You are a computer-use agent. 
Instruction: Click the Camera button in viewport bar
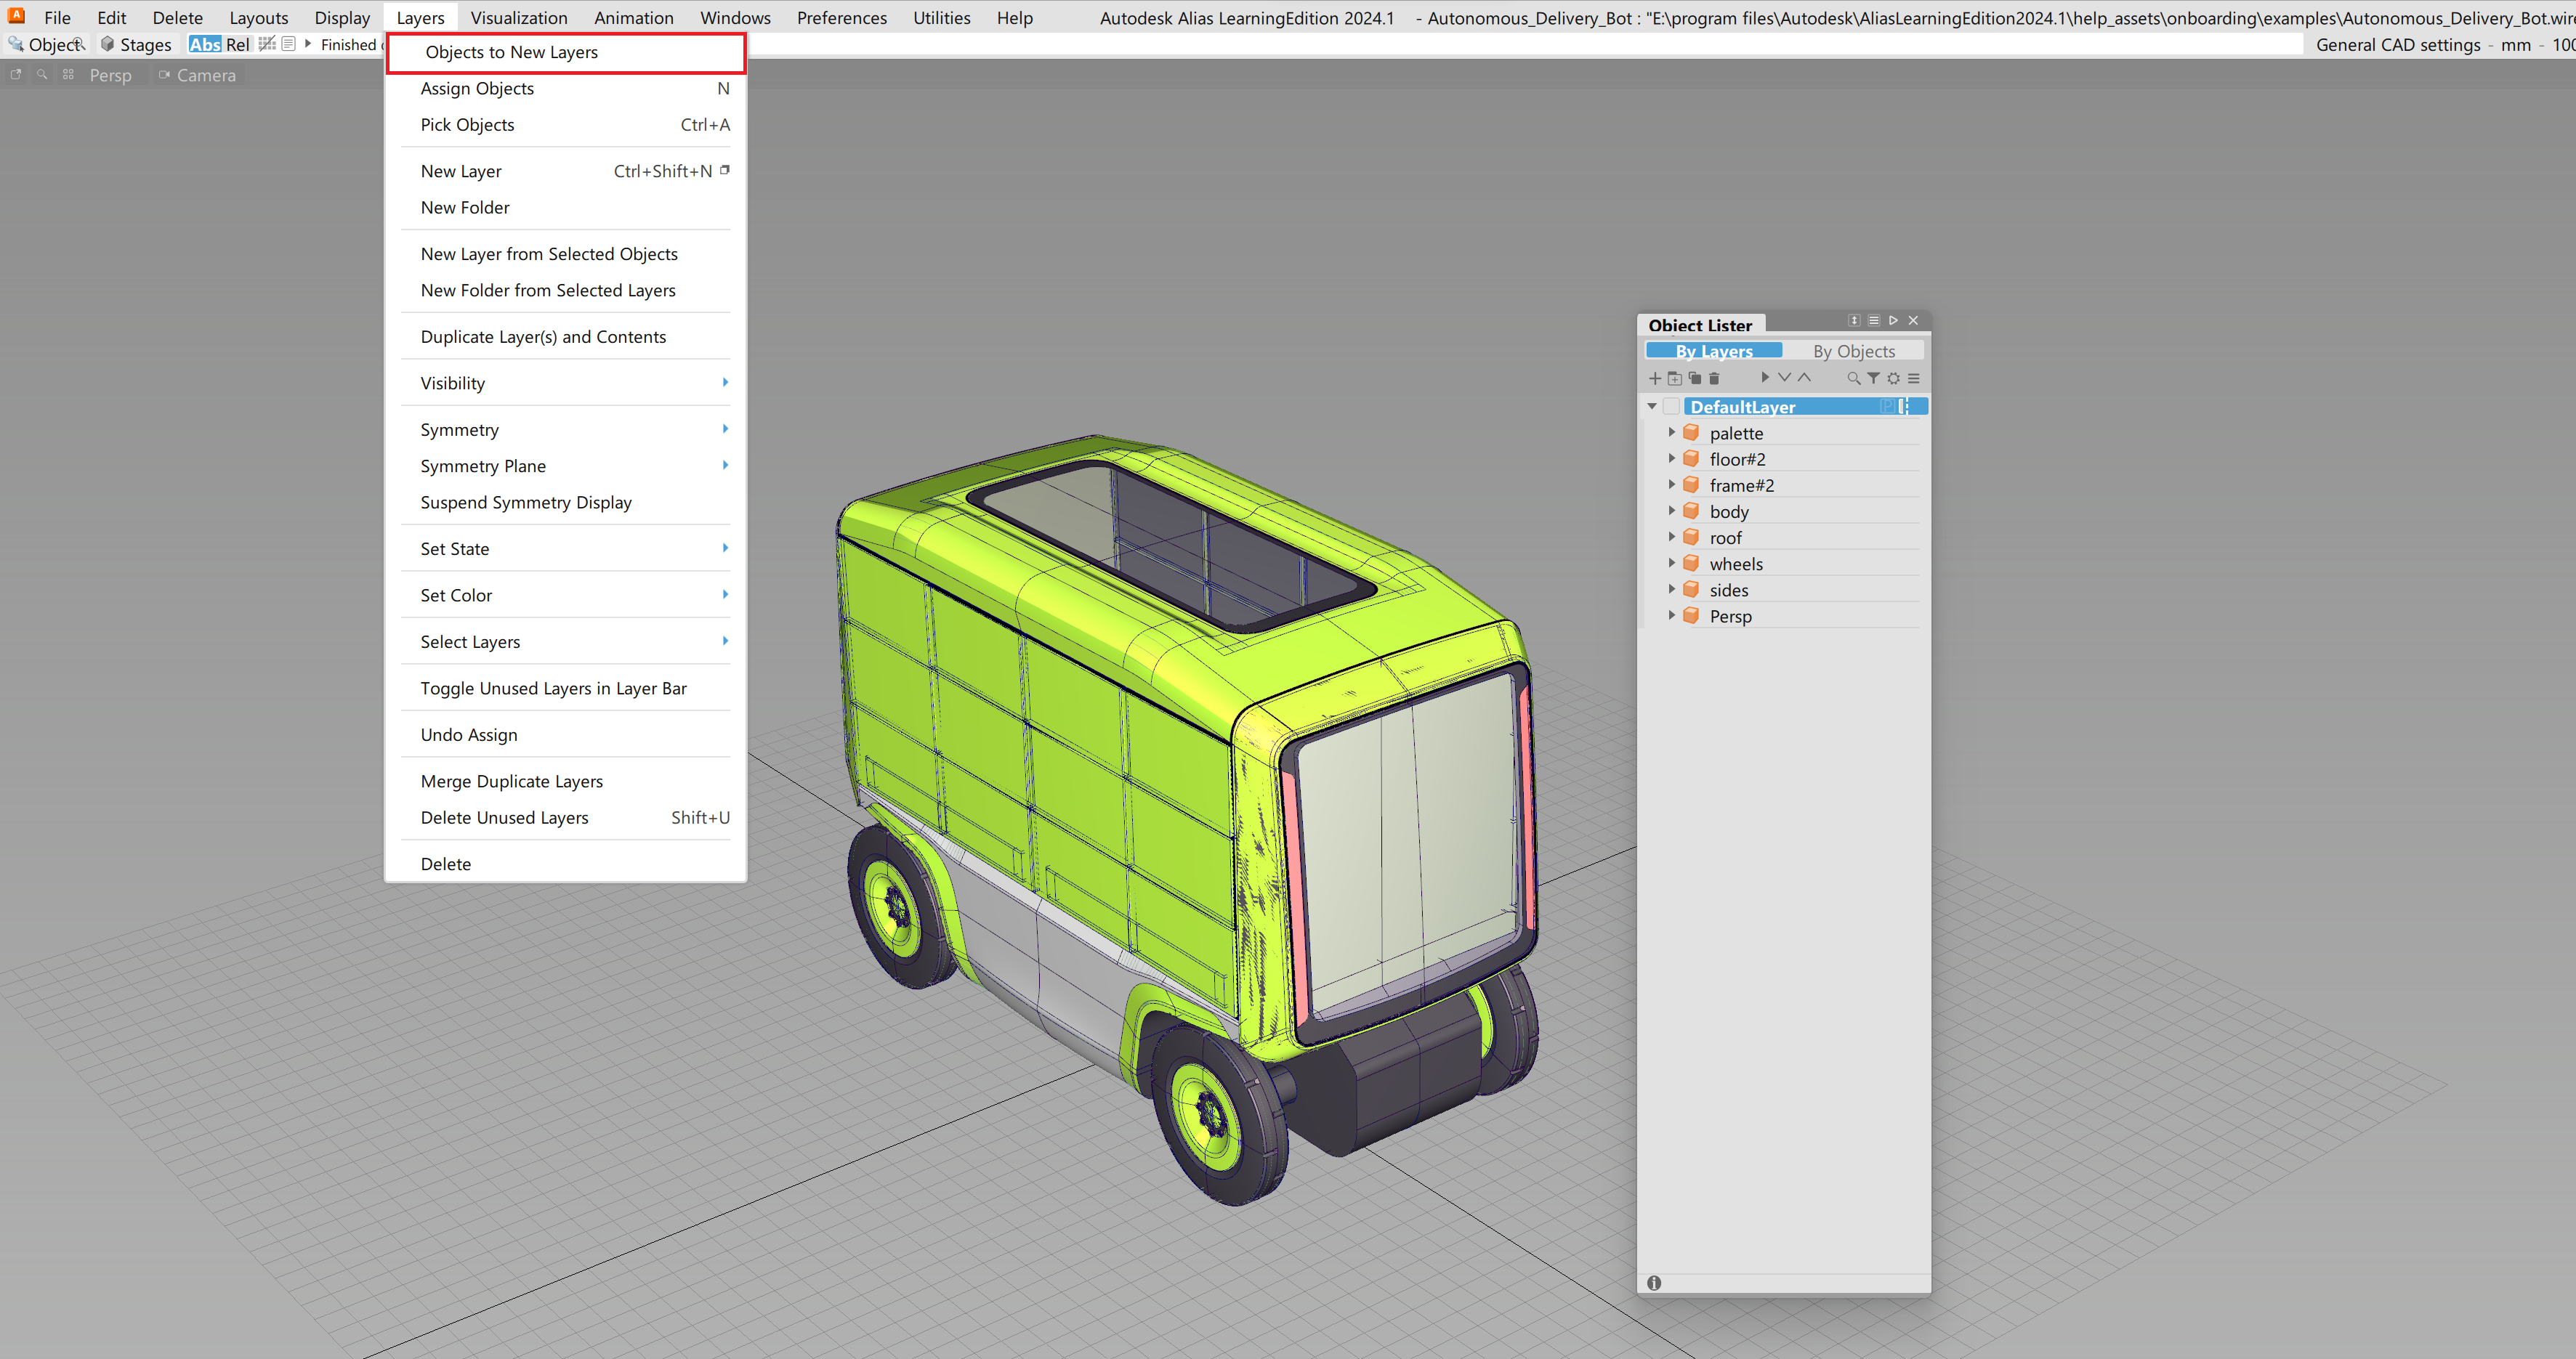[198, 75]
